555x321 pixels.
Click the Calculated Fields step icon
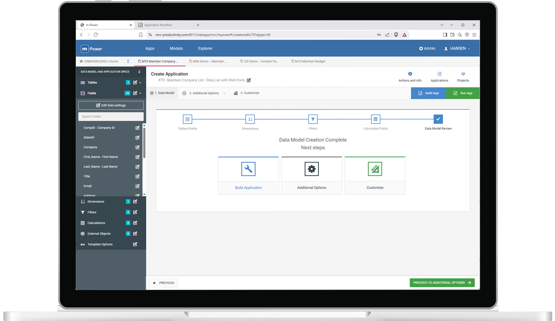[x=375, y=119]
